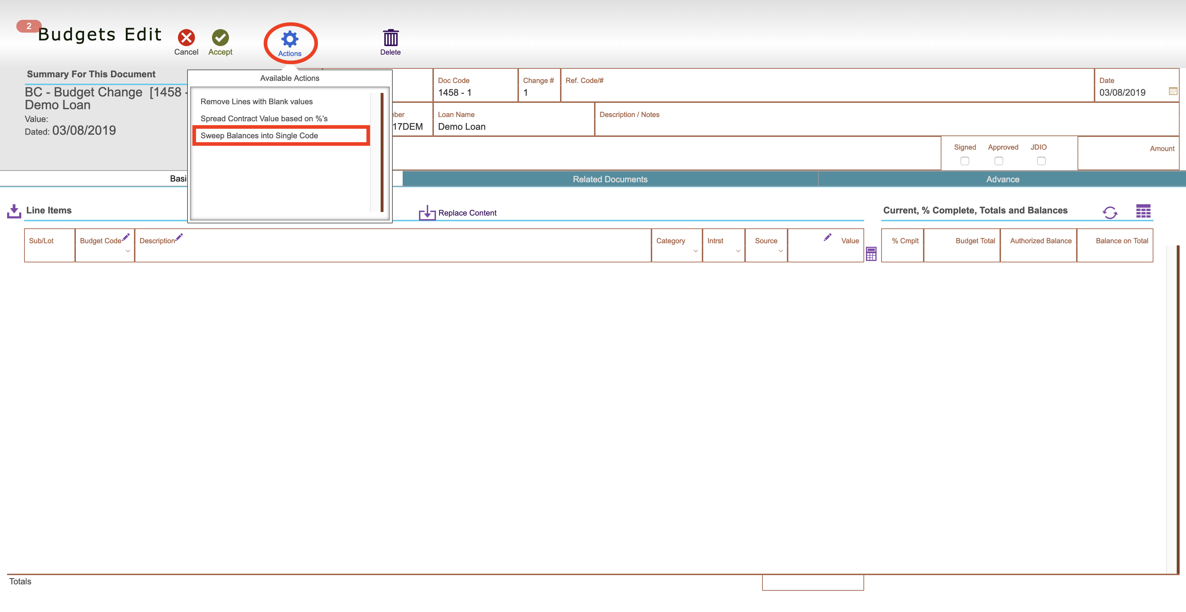Select Remove Lines with Blank values

click(256, 101)
